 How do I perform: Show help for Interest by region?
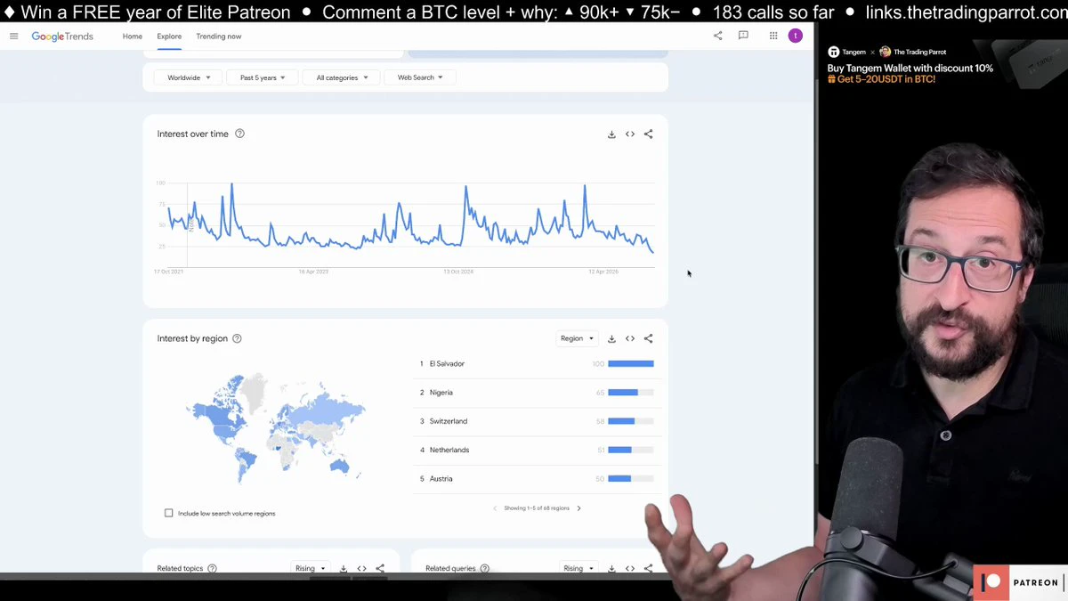tap(237, 338)
